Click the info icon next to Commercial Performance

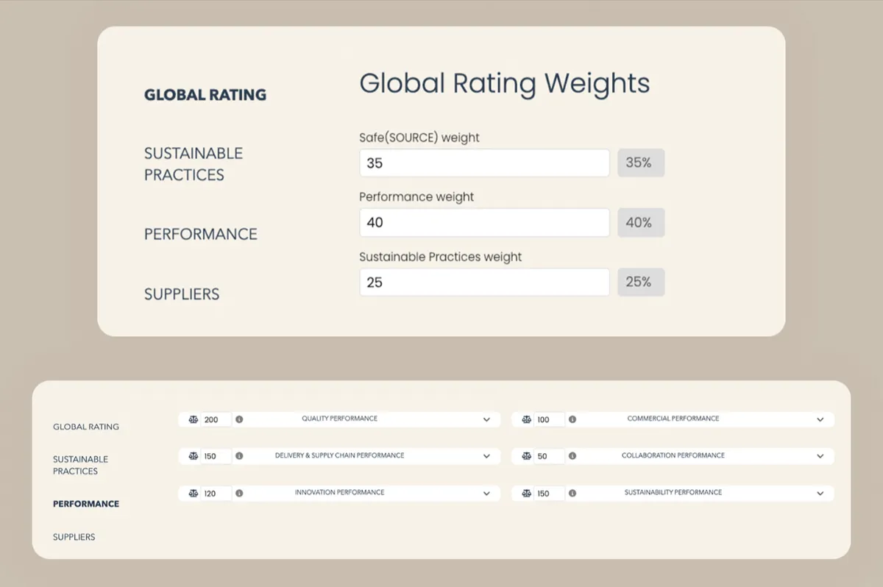(x=572, y=419)
